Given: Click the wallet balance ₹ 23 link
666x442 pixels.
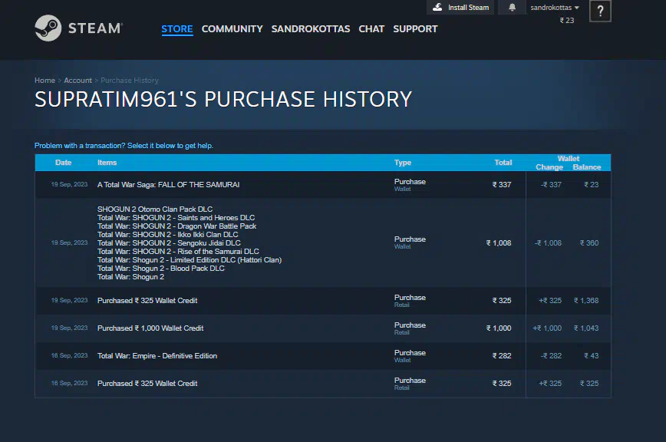Looking at the screenshot, I should click(x=566, y=21).
